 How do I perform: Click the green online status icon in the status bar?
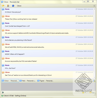click(x=2, y=96)
